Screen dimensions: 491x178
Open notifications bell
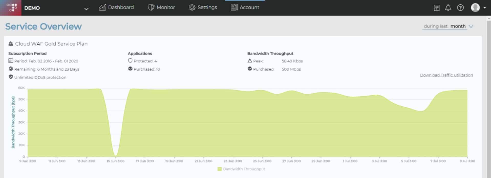point(448,8)
